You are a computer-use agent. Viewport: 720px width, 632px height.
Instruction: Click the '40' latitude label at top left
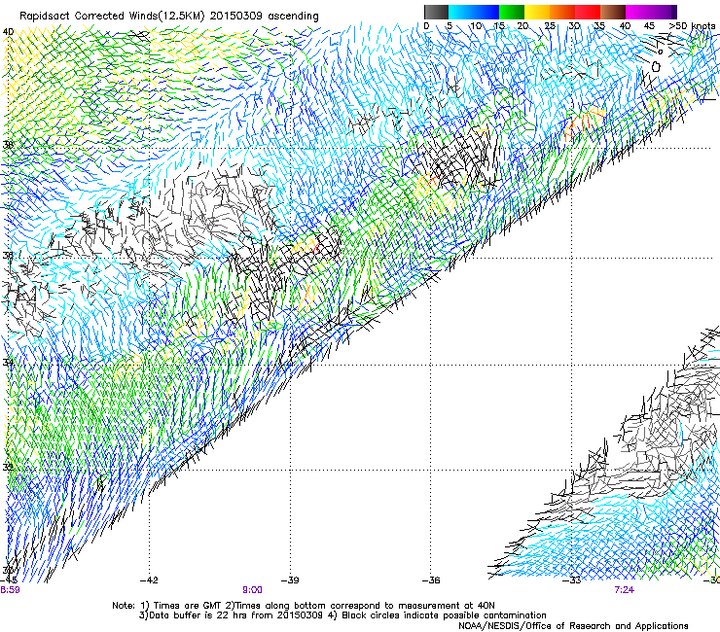point(8,32)
